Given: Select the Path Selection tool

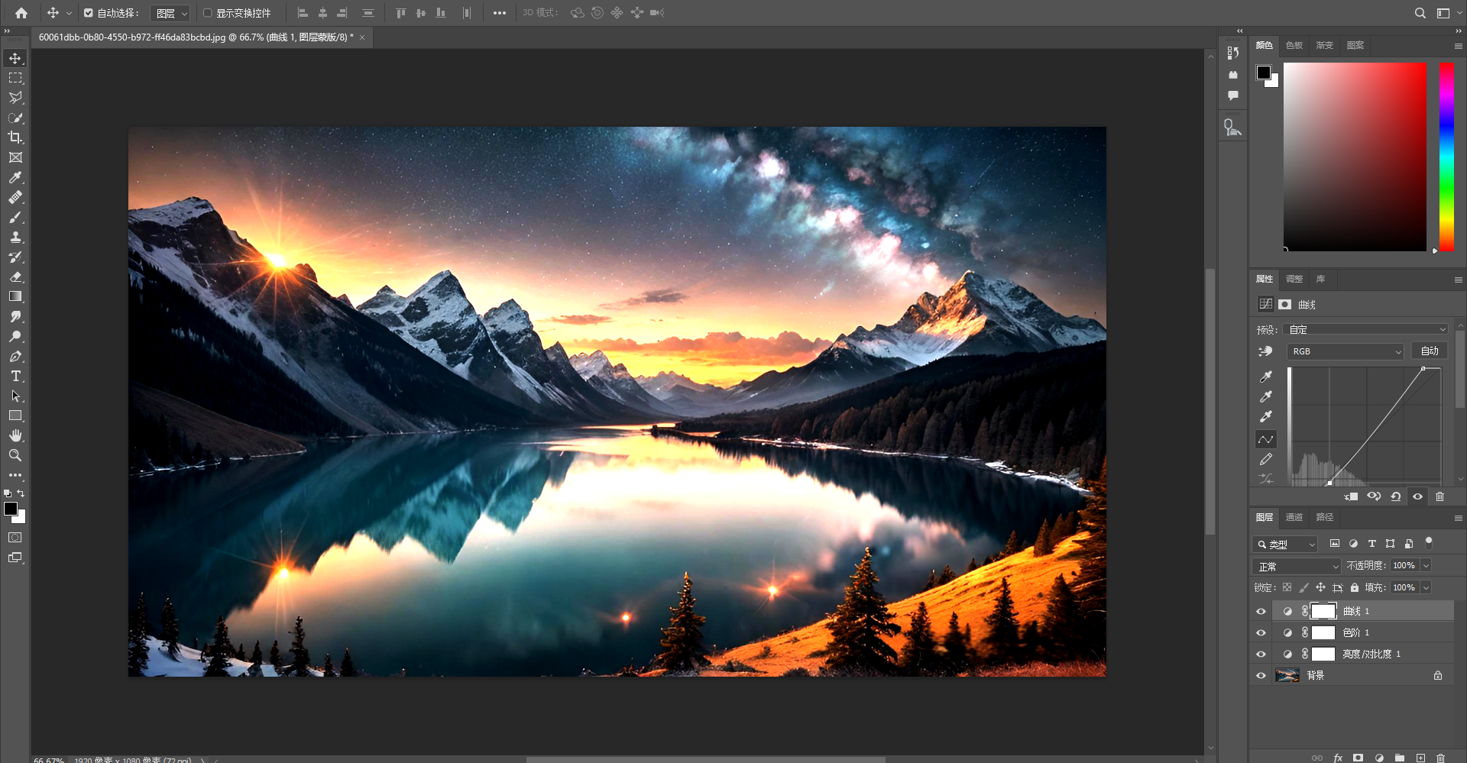Looking at the screenshot, I should [x=15, y=396].
